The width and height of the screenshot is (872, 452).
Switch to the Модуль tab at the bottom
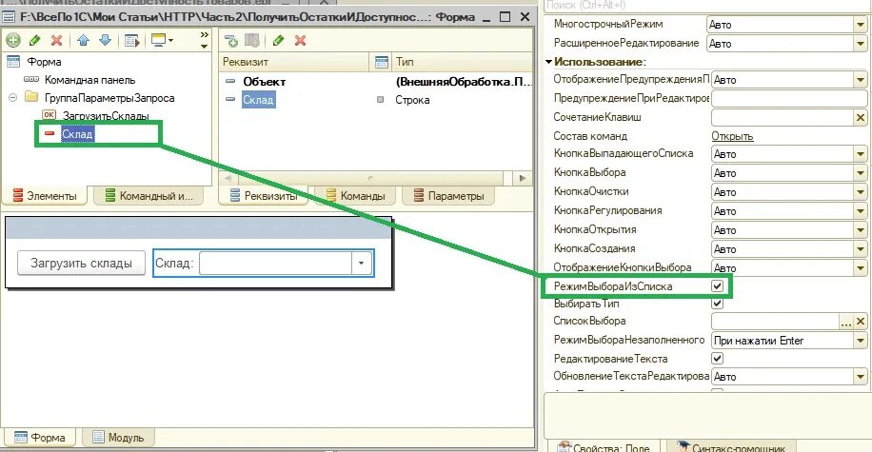(118, 438)
